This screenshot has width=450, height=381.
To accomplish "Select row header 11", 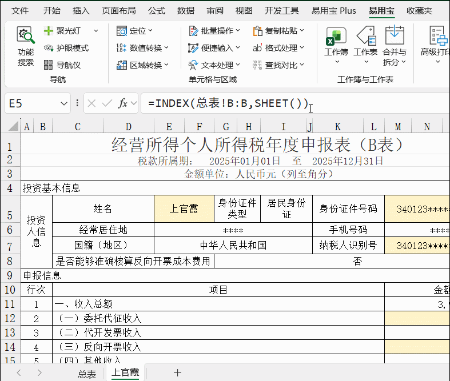I will [10, 304].
